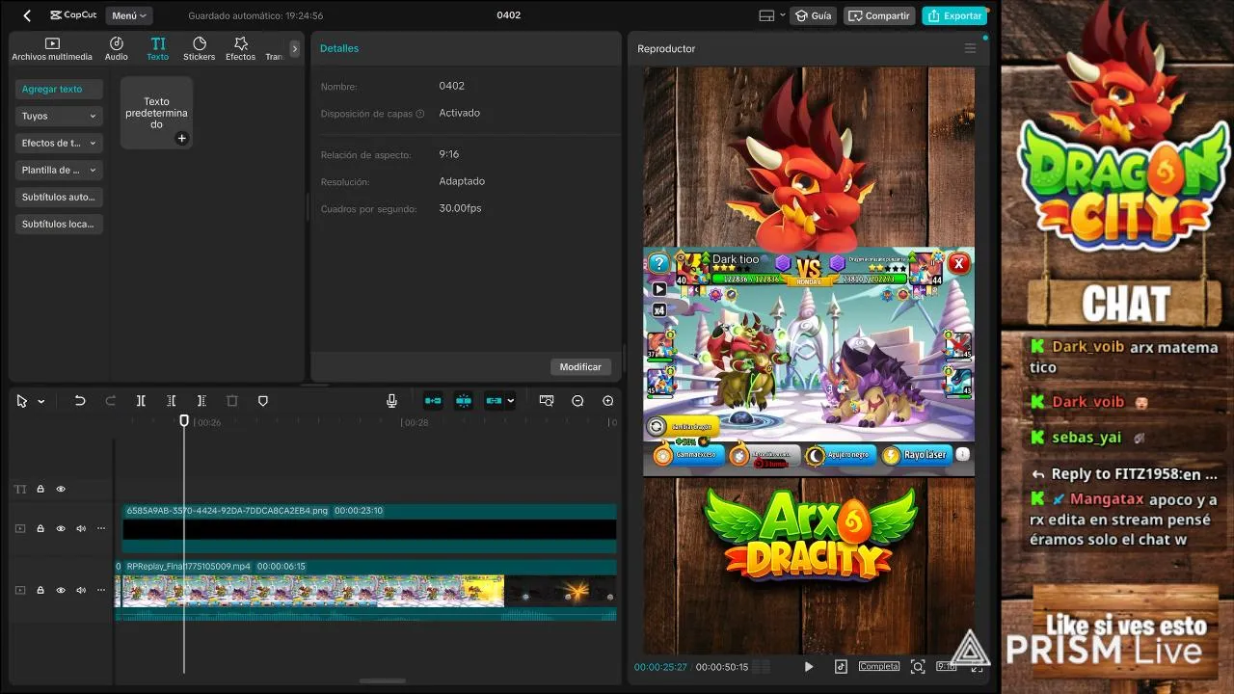
Task: Redo the edit in timeline toolbar
Action: (x=110, y=401)
